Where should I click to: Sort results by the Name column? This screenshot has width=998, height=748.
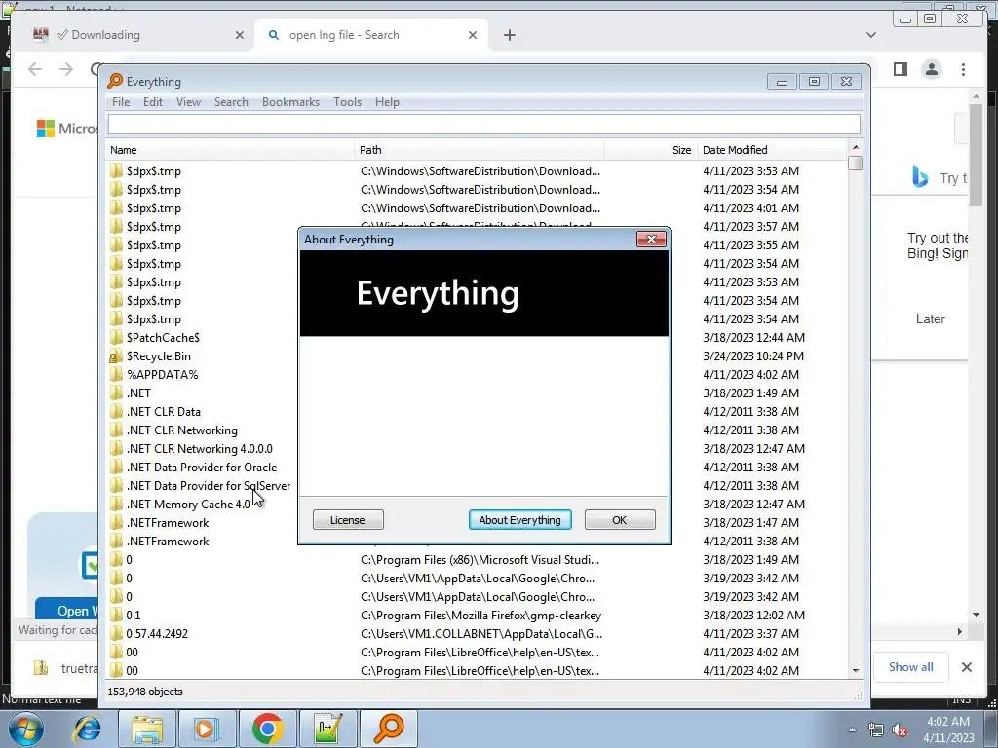coord(230,150)
